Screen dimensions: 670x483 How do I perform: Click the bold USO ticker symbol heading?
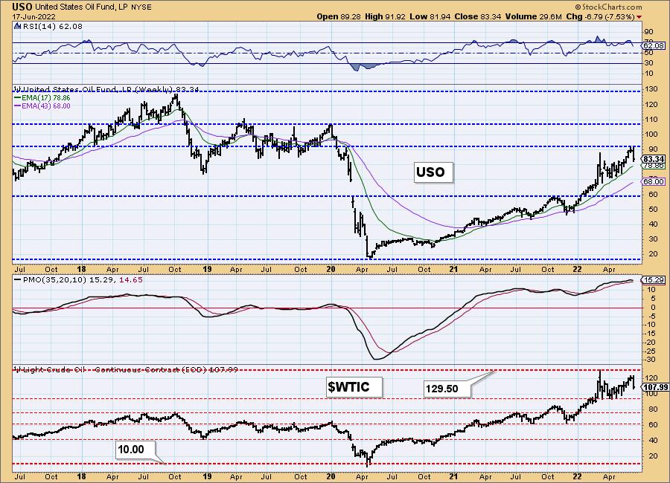click(x=22, y=7)
